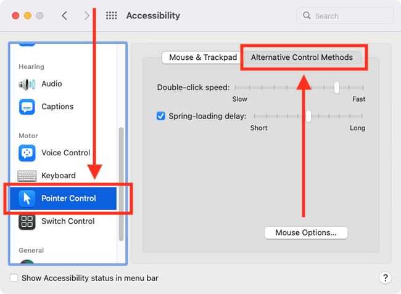Show all preferences via the grid icon
The height and width of the screenshot is (294, 401).
pos(112,15)
